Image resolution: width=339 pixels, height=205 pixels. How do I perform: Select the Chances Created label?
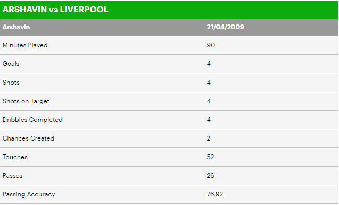click(28, 138)
